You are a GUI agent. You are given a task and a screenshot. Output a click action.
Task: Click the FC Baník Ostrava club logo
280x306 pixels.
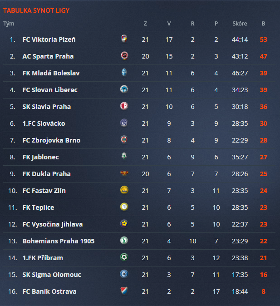click(x=124, y=291)
